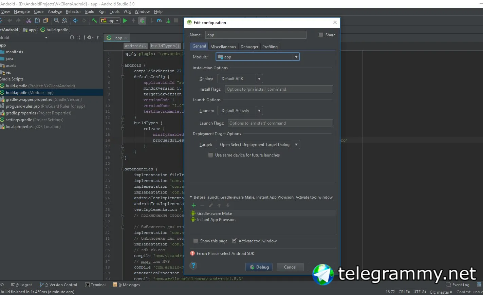Add a before-launch task with green plus

point(194,205)
